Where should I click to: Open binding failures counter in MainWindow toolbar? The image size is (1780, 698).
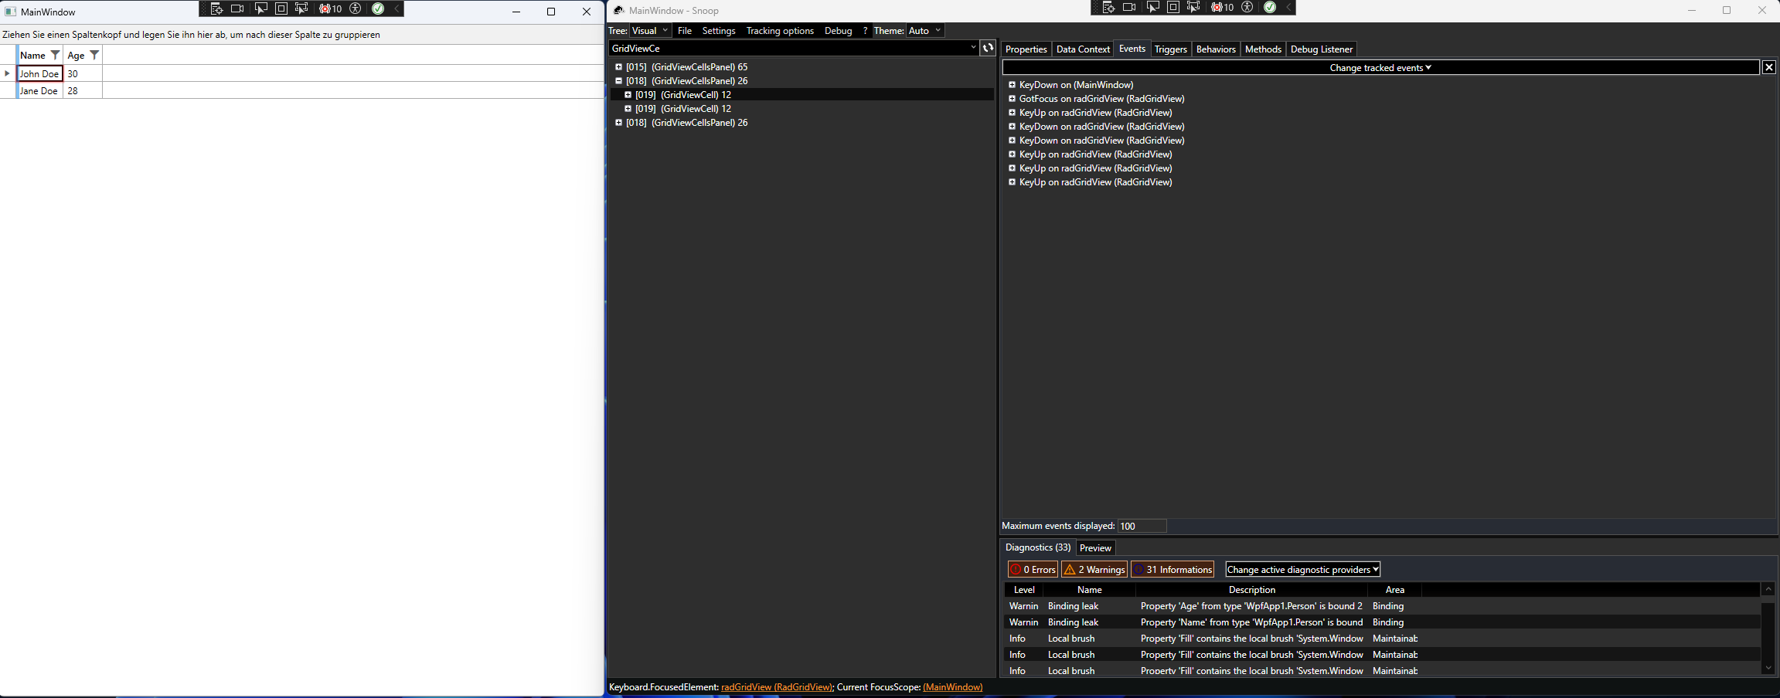click(331, 8)
